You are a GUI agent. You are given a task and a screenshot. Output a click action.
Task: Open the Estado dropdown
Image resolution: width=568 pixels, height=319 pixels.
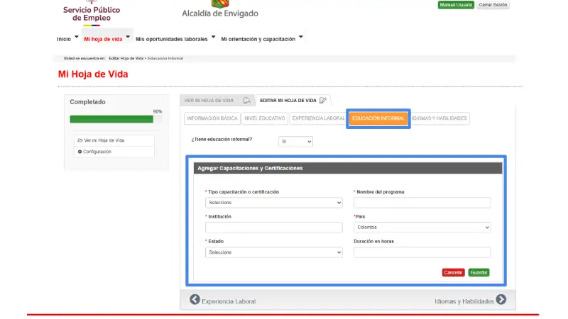pyautogui.click(x=273, y=252)
